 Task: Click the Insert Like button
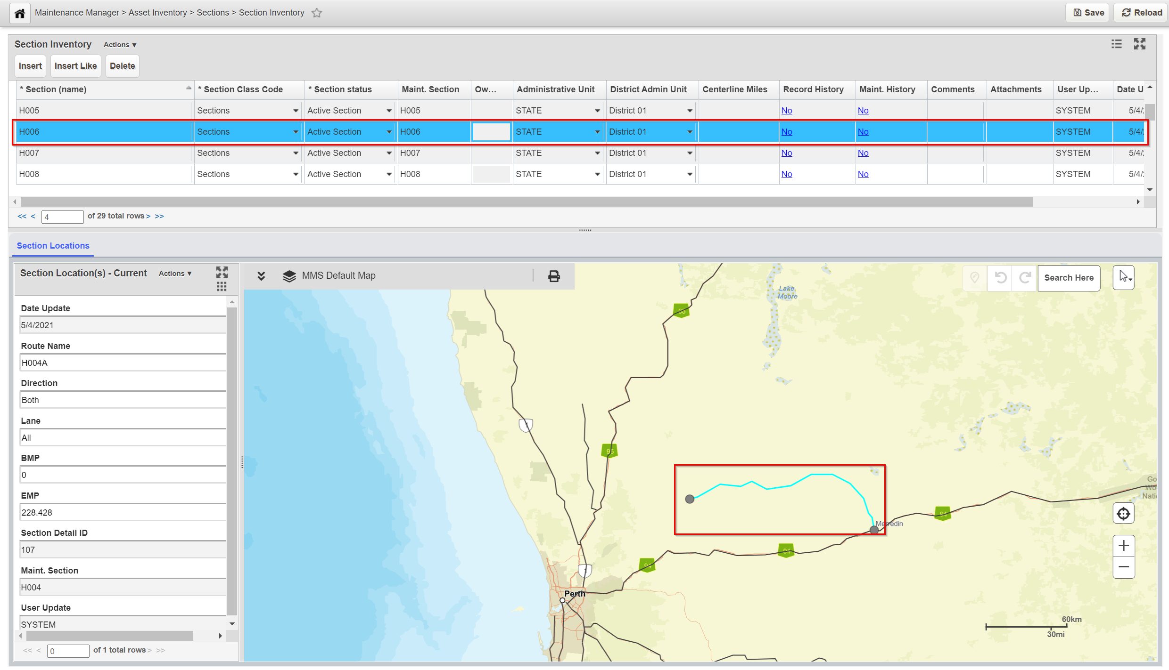click(75, 66)
